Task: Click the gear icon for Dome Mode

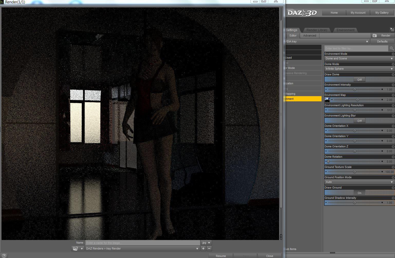Action: [393, 64]
